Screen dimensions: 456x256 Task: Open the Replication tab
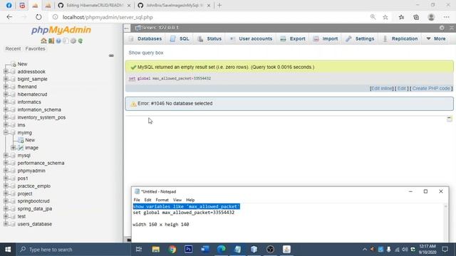(x=400, y=38)
